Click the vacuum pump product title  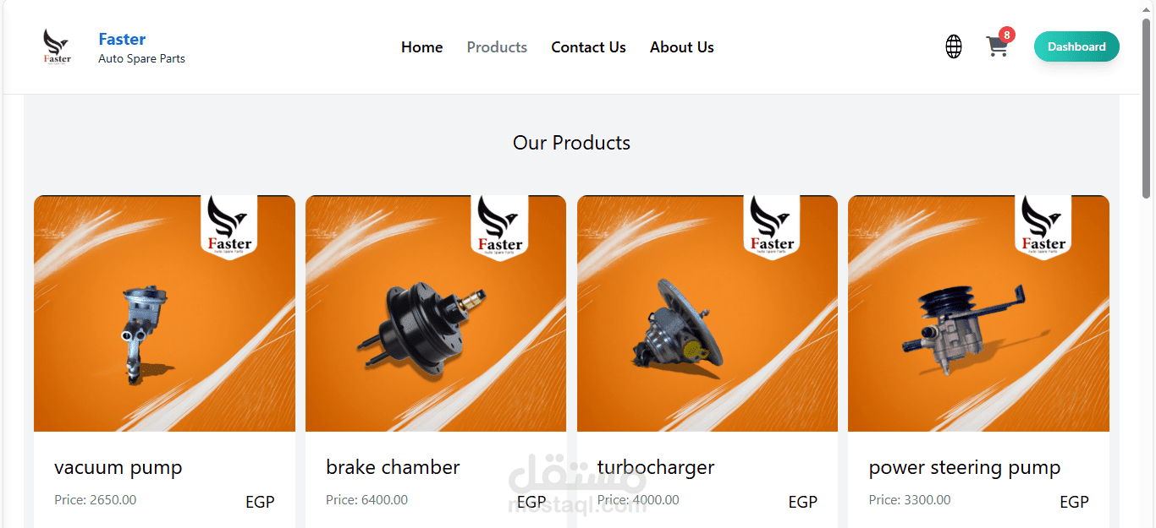(118, 467)
